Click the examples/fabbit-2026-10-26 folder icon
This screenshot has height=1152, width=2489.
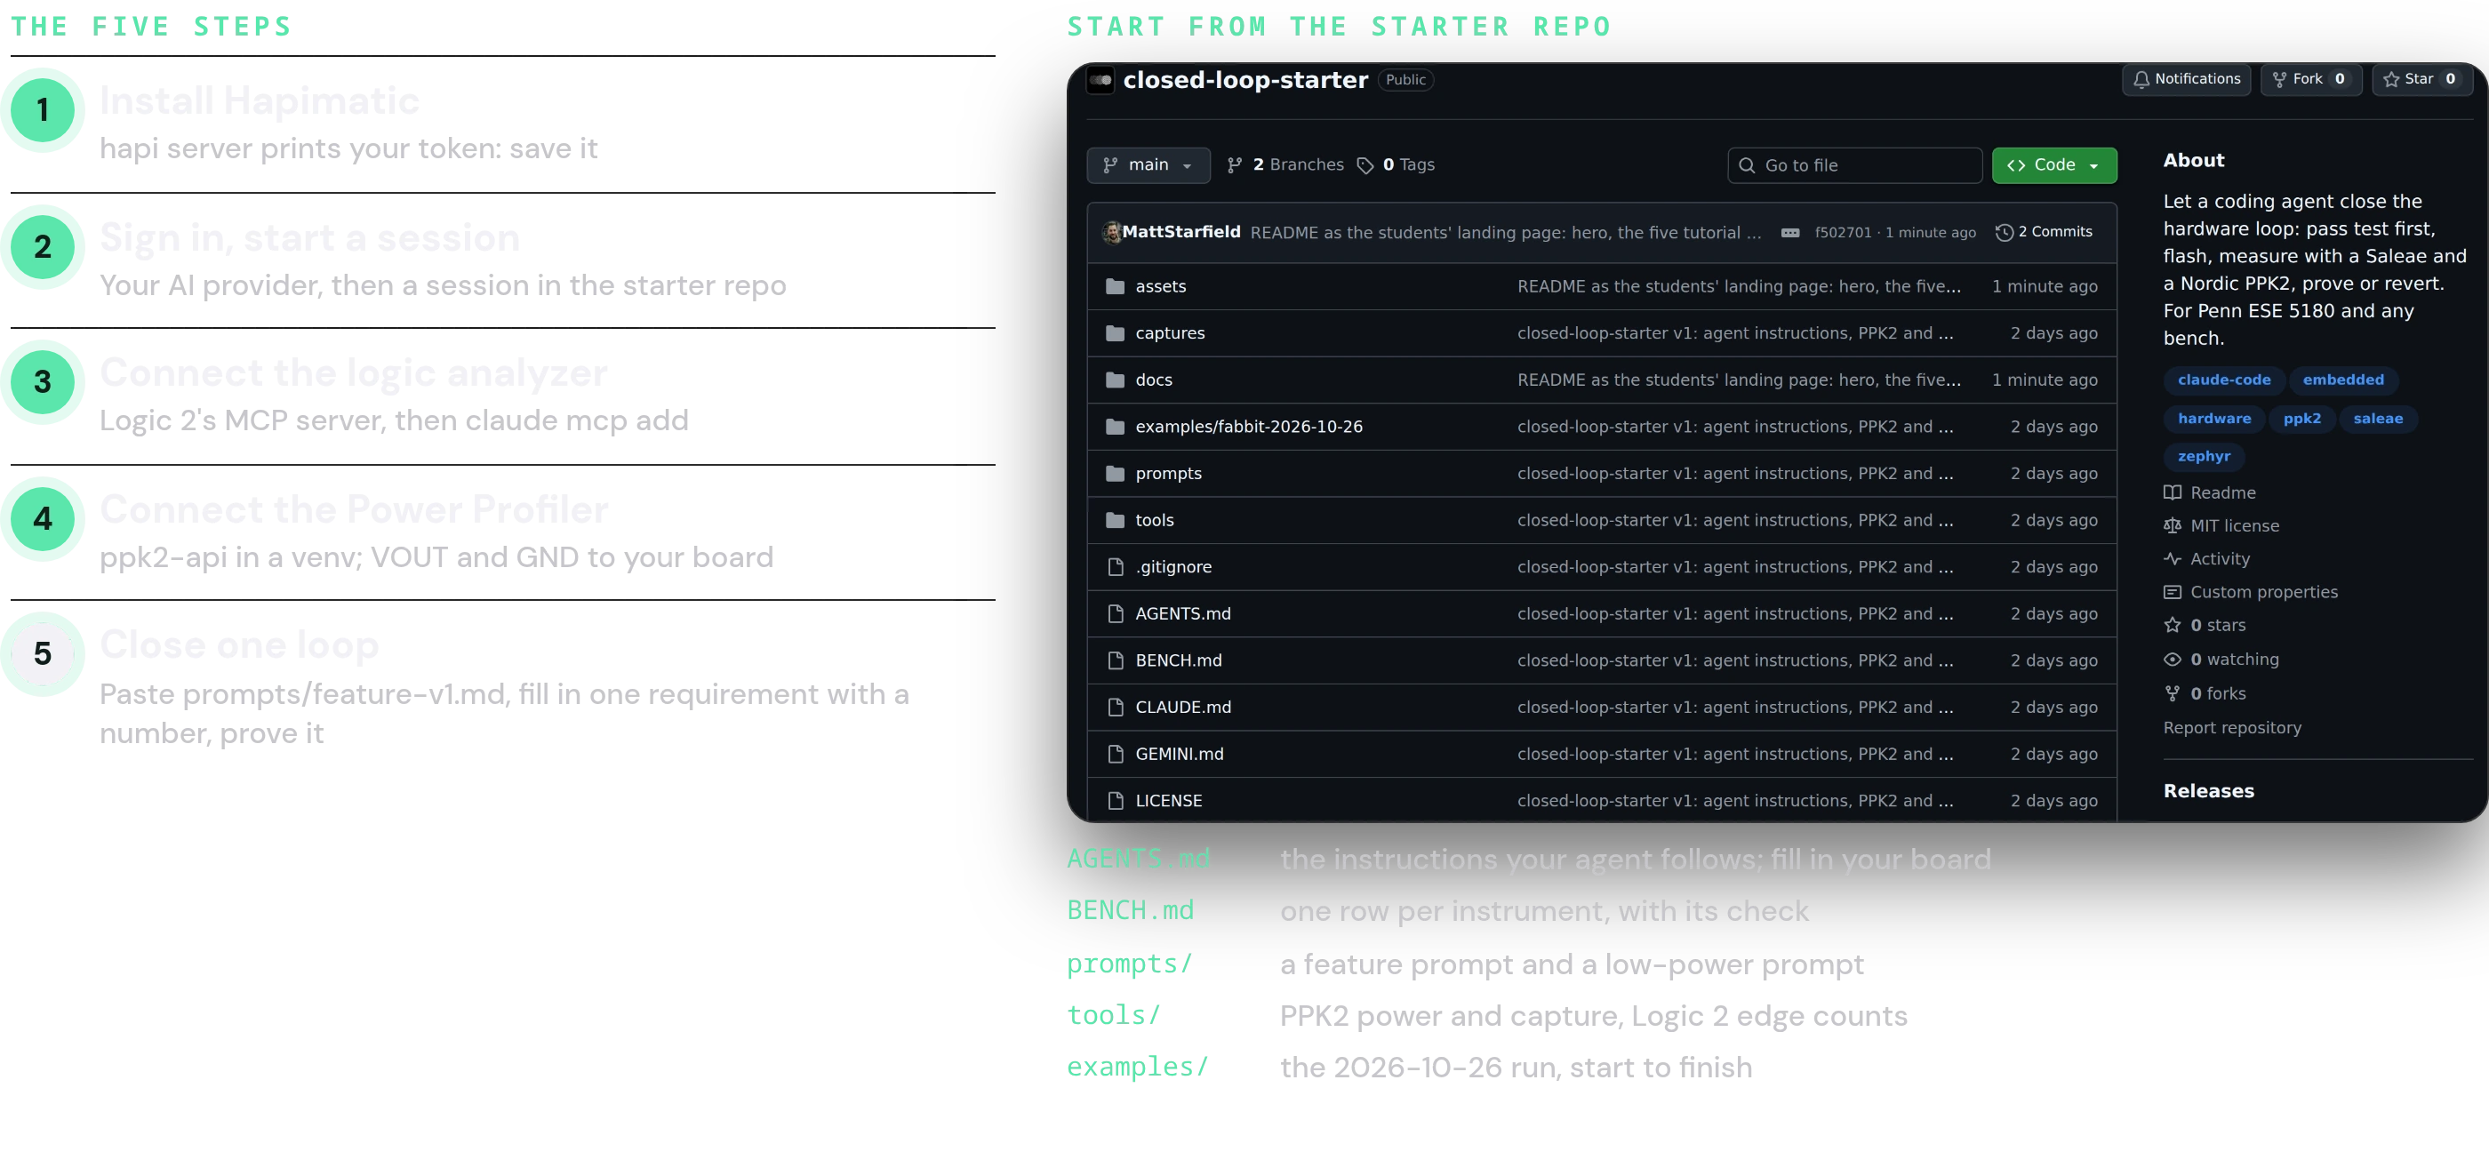point(1115,426)
